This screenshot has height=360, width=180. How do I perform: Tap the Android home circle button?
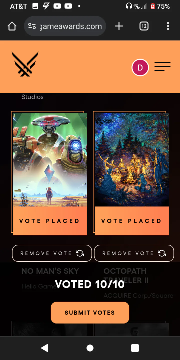point(90,348)
